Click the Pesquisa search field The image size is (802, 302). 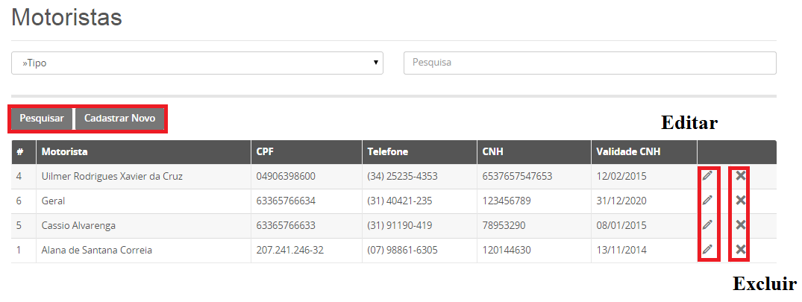pos(589,63)
